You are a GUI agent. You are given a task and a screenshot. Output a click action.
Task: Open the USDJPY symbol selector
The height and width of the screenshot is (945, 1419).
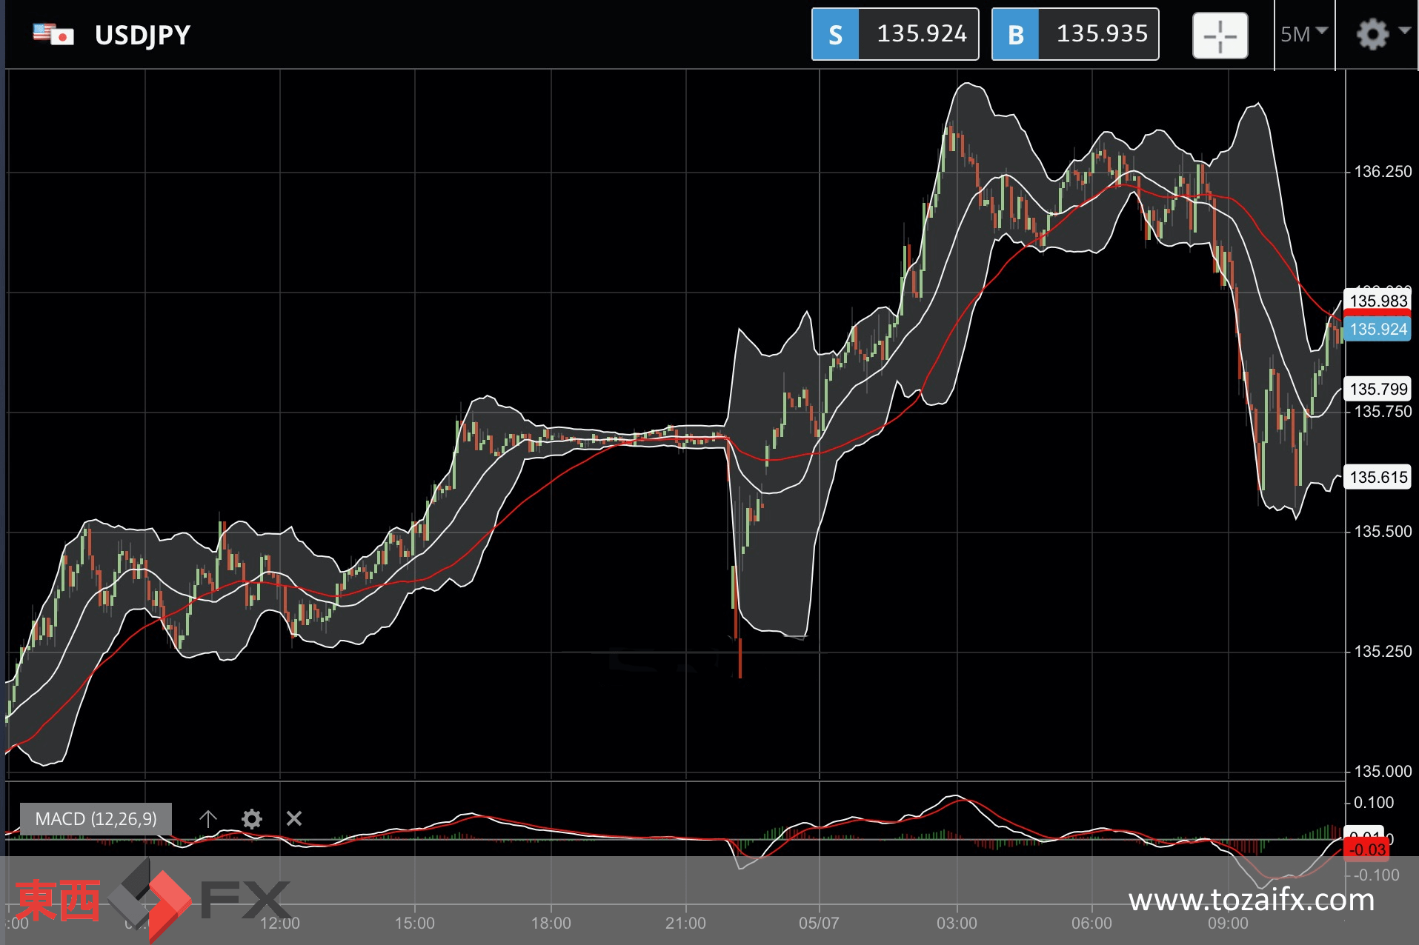142,35
